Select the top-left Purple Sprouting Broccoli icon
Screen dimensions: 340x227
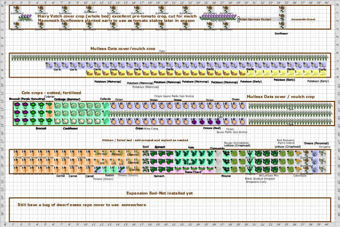[17, 104]
